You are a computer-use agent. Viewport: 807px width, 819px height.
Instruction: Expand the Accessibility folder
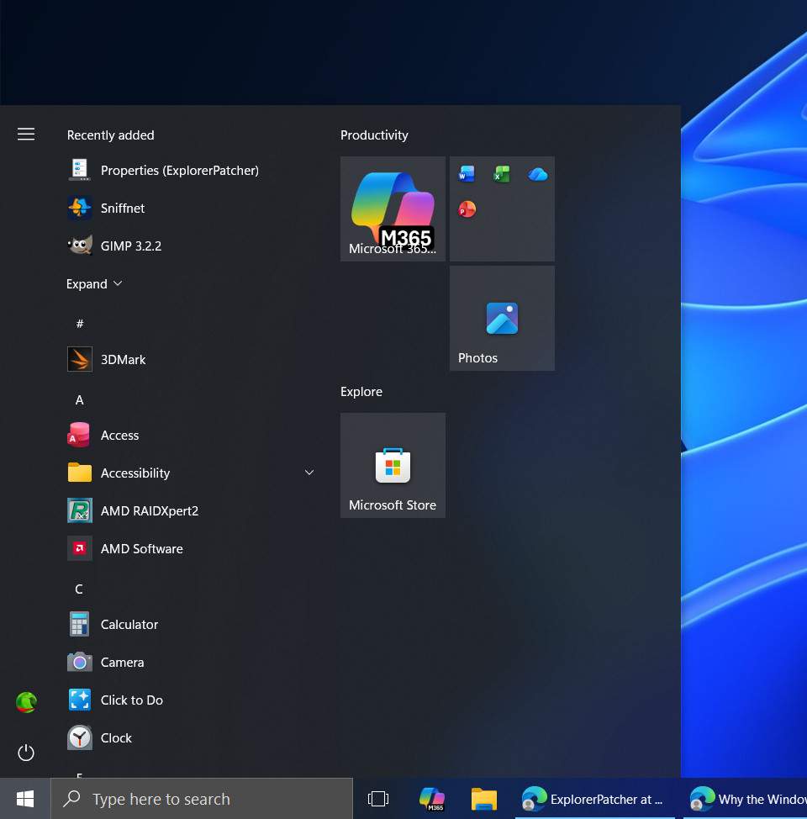pos(309,473)
